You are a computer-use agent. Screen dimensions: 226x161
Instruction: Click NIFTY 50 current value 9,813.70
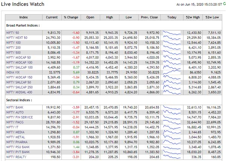(54, 33)
